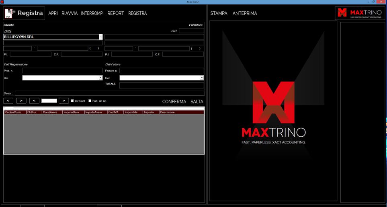The width and height of the screenshot is (387, 207).
Task: Click the Imponibile column header
Action: click(x=133, y=112)
